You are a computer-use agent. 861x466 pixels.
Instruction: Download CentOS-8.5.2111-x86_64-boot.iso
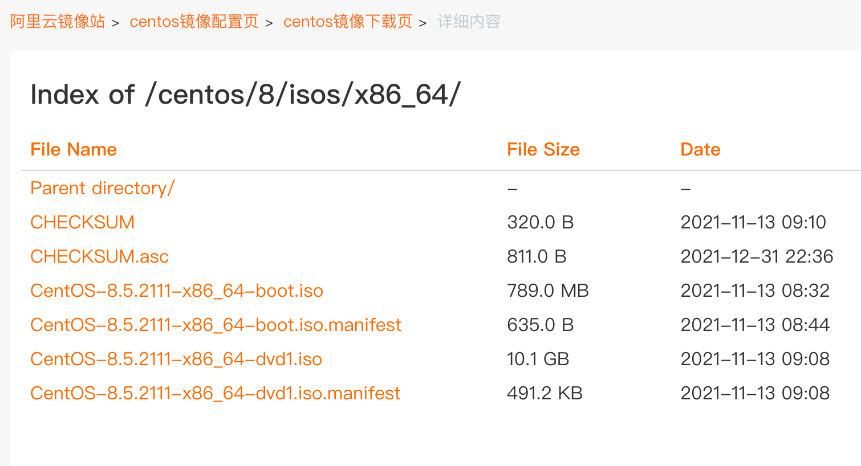tap(176, 291)
